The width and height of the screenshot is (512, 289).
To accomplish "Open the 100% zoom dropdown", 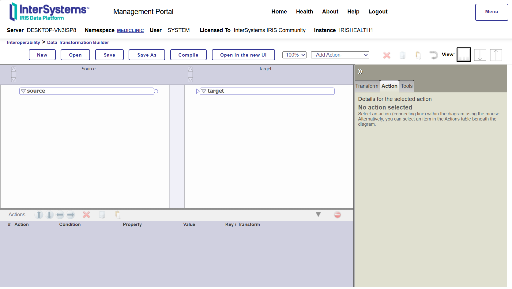I will pos(294,55).
